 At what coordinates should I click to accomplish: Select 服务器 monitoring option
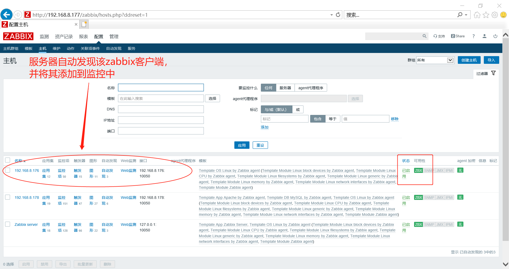coord(285,88)
